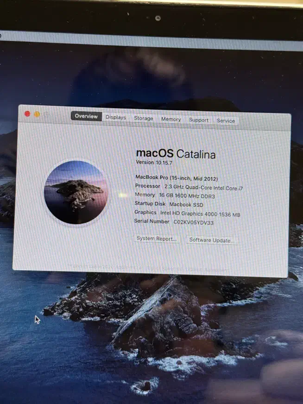
Task: Open the Storage tab
Action: coord(144,118)
